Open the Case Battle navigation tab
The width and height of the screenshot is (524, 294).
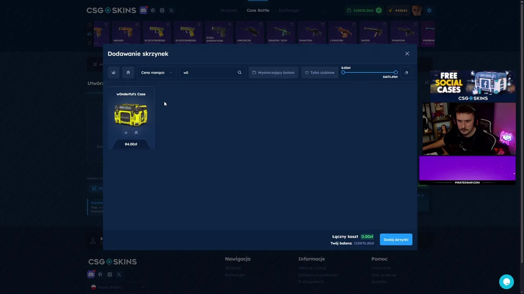click(x=258, y=10)
